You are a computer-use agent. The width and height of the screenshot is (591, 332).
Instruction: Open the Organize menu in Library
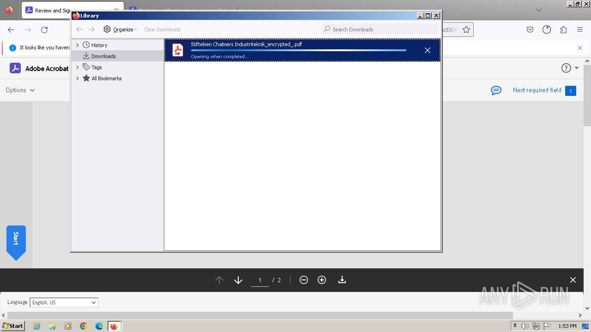coord(120,29)
